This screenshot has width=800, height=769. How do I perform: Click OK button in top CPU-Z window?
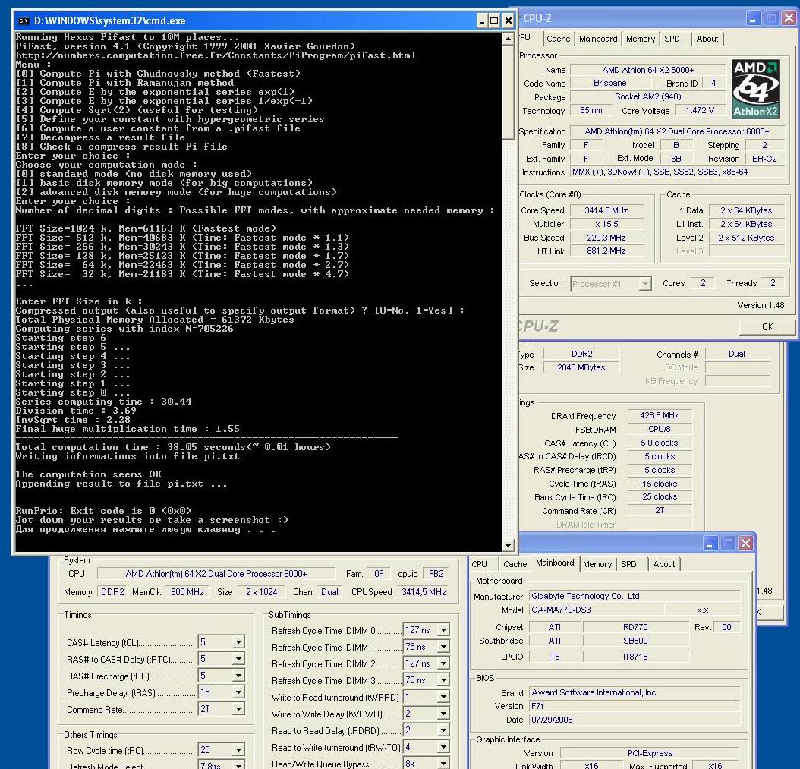click(x=767, y=327)
